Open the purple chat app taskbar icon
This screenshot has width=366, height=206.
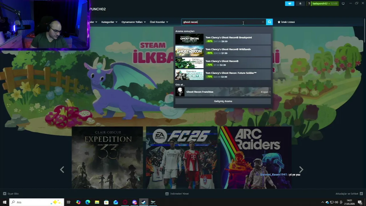134,202
